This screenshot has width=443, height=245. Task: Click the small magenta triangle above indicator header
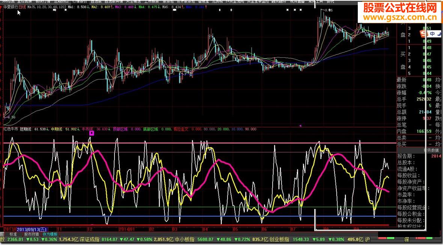tap(300, 125)
